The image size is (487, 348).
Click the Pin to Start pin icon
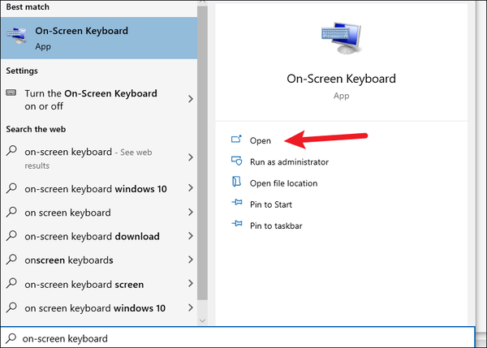coord(237,204)
